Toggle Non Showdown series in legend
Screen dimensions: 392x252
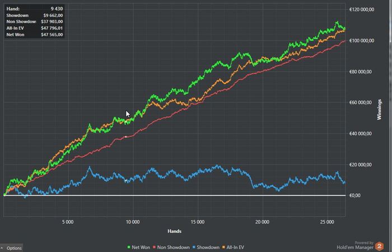(x=171, y=248)
